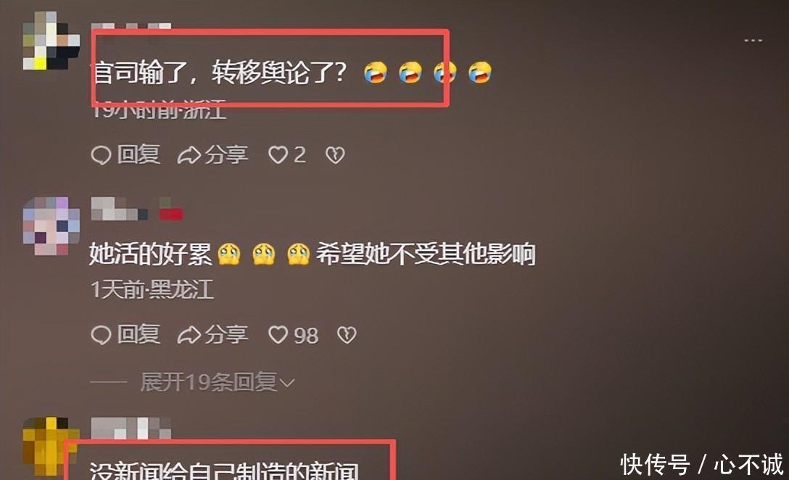Click the 官司输了，转移舆论了 comment text
The width and height of the screenshot is (789, 480).
pos(220,73)
